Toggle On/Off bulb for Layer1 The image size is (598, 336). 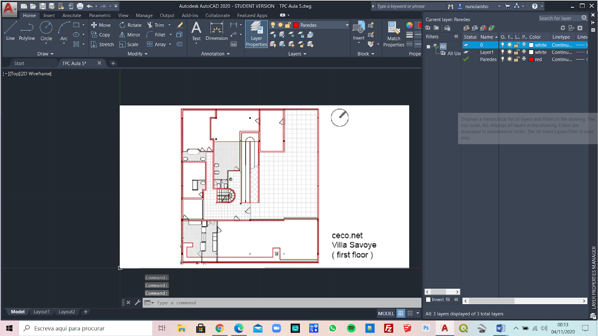503,52
